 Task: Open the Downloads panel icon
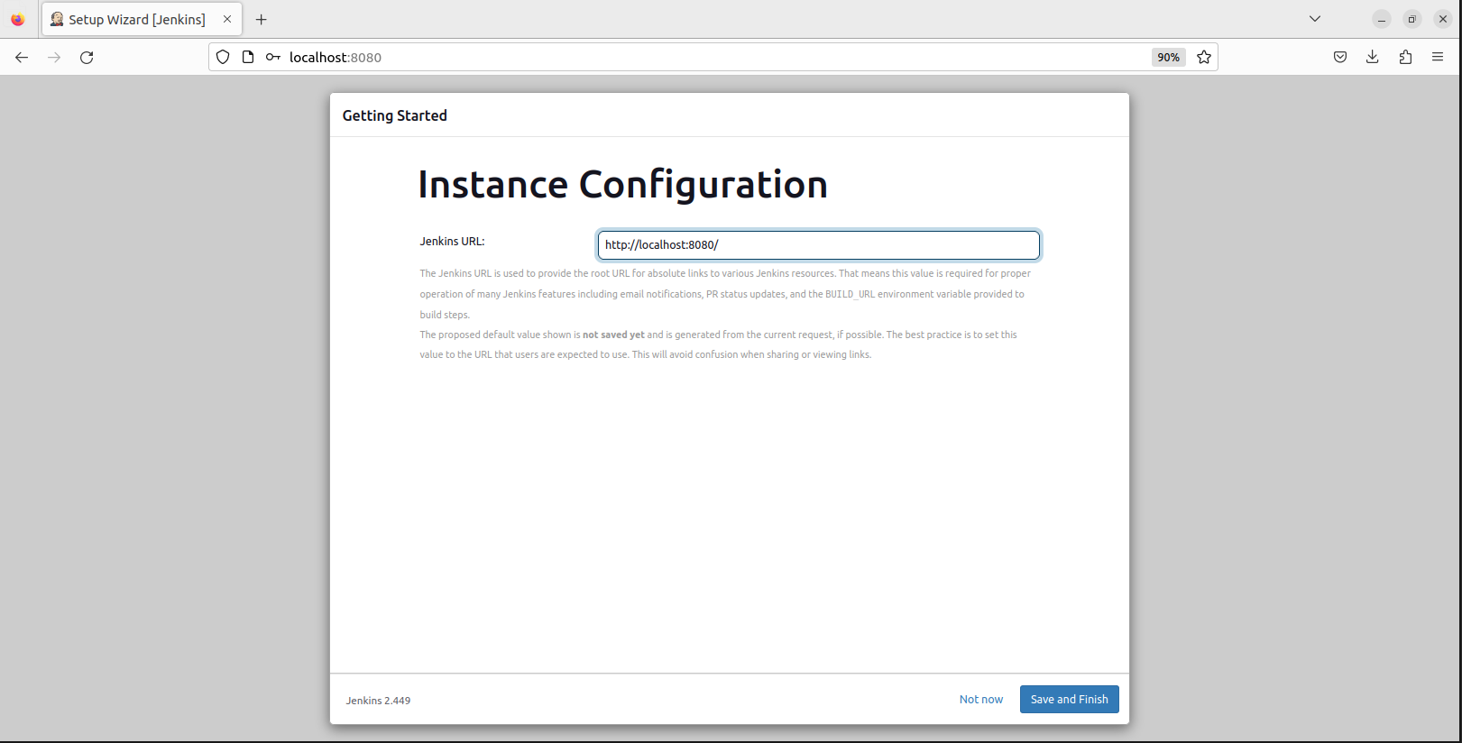tap(1372, 58)
